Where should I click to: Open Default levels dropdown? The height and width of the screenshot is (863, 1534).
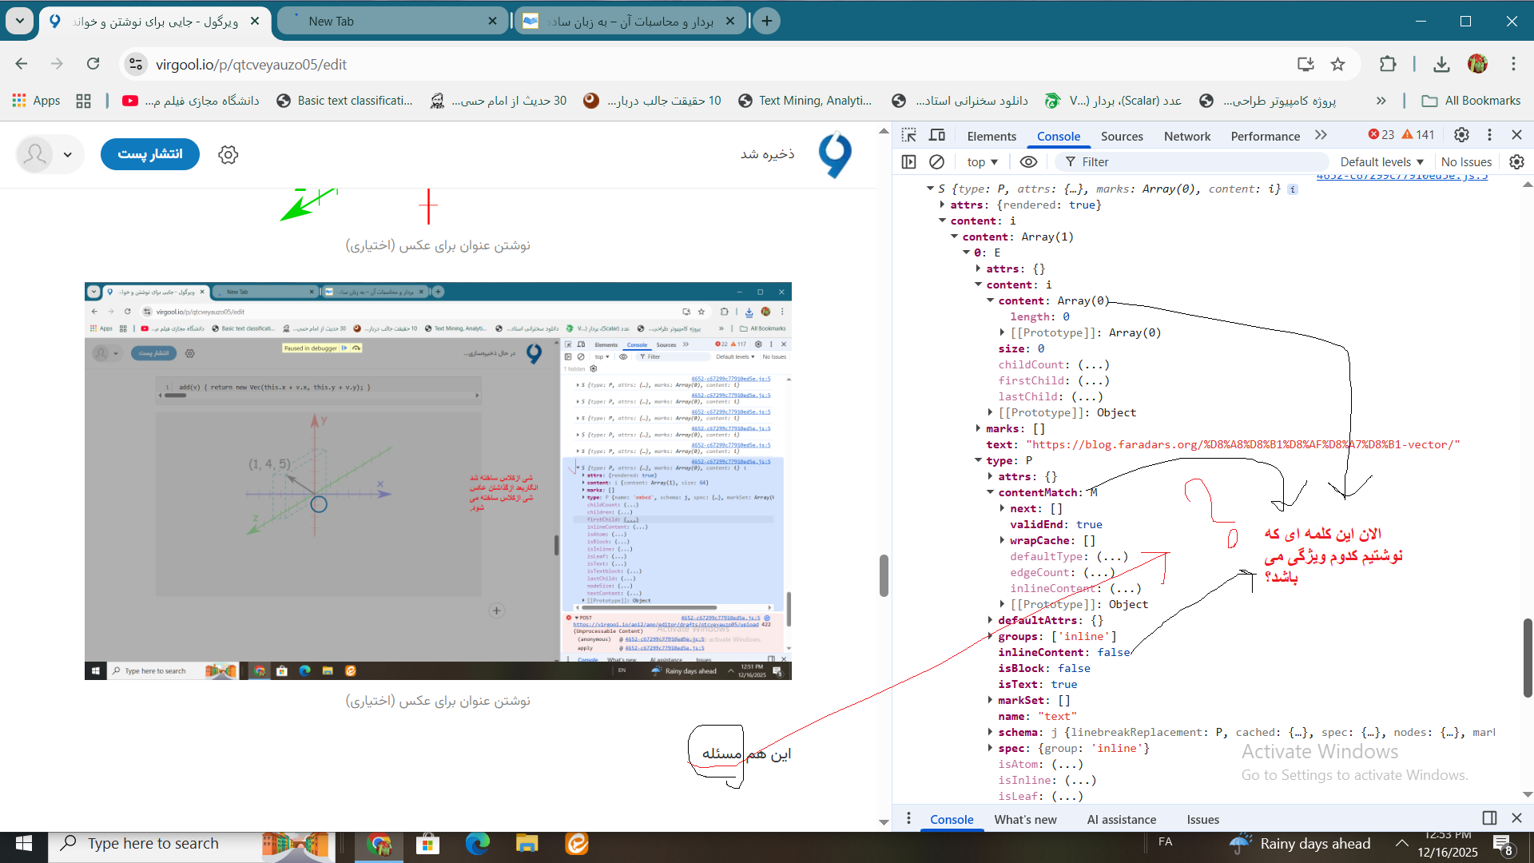[x=1381, y=161]
